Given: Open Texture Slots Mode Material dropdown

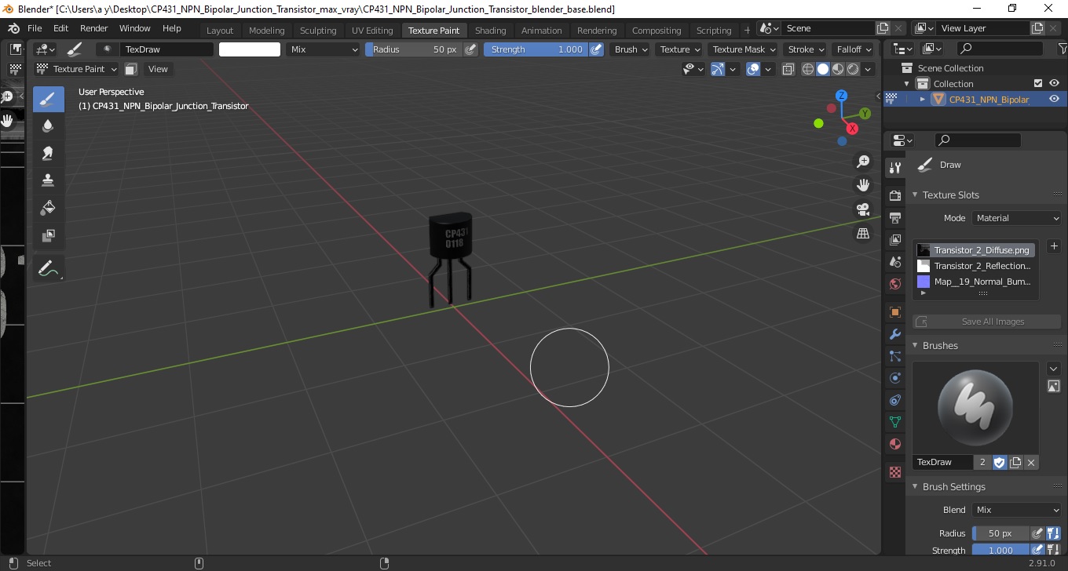Looking at the screenshot, I should click(1016, 218).
